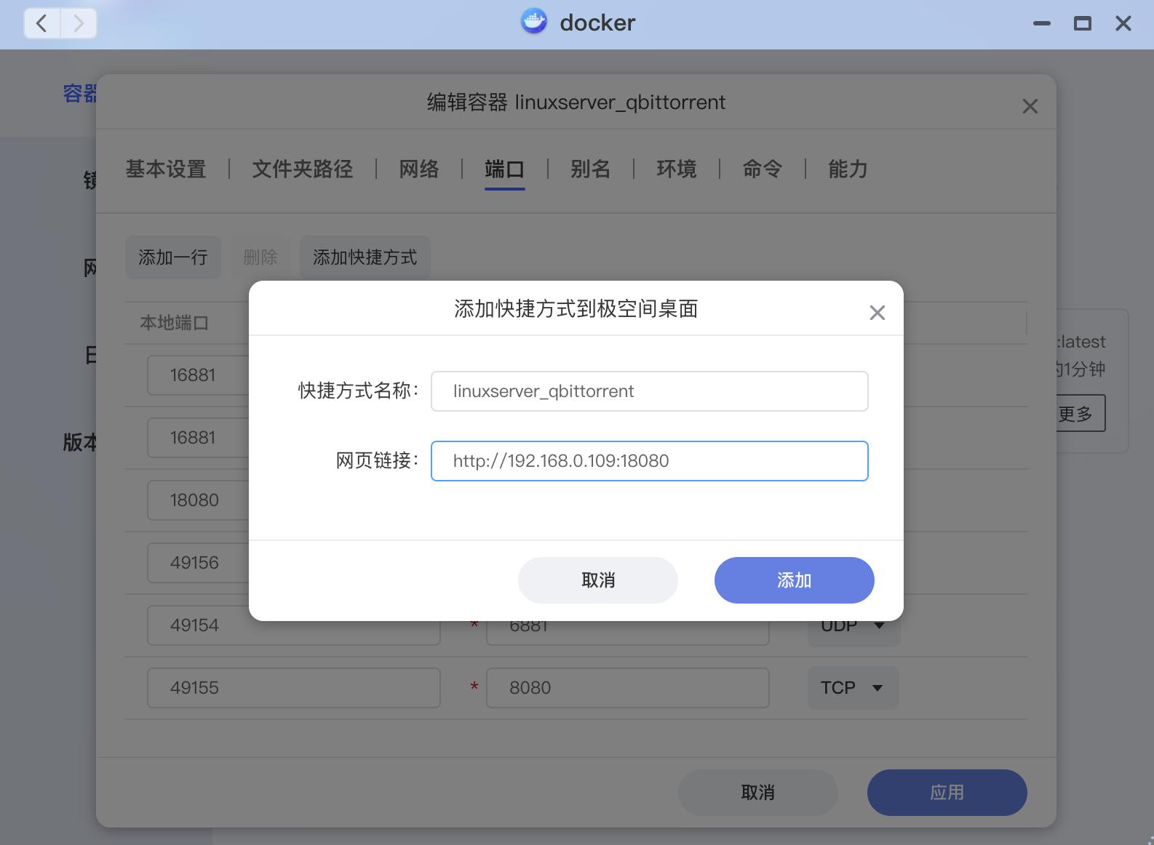Maximize the docker window
The width and height of the screenshot is (1154, 845).
click(1083, 23)
